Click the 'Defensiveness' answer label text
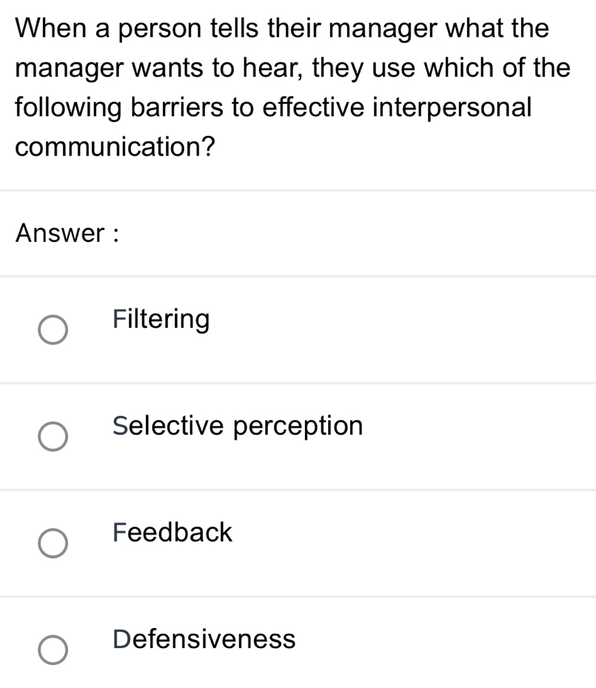596x688 pixels. (204, 638)
